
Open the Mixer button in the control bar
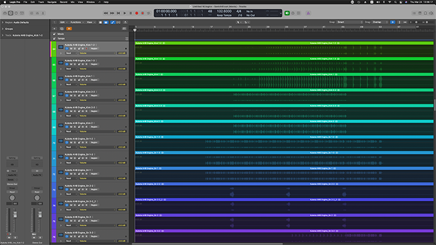tap(37, 13)
